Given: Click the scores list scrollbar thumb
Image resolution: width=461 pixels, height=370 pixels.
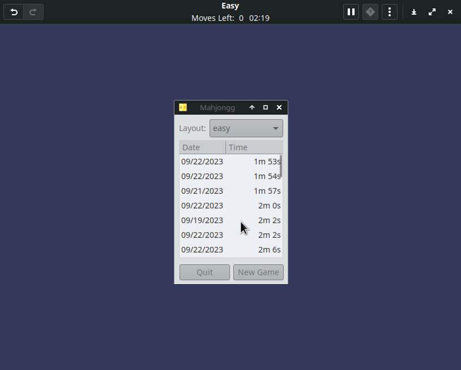Looking at the screenshot, I should pyautogui.click(x=281, y=166).
